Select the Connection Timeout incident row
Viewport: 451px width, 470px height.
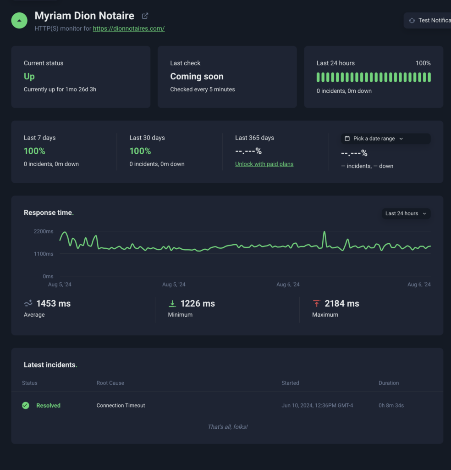(227, 405)
